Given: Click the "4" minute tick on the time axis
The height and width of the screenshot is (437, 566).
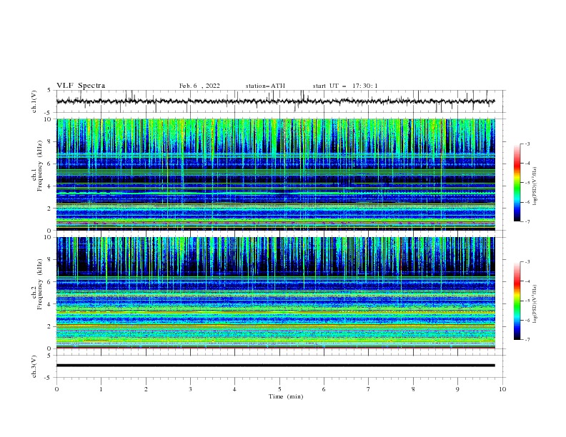Looking at the screenshot, I should (234, 389).
